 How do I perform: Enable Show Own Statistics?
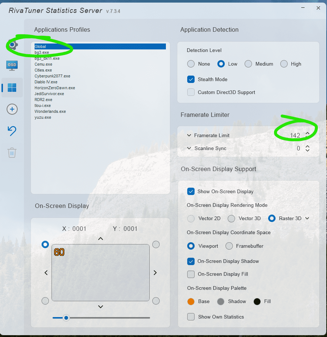click(191, 317)
